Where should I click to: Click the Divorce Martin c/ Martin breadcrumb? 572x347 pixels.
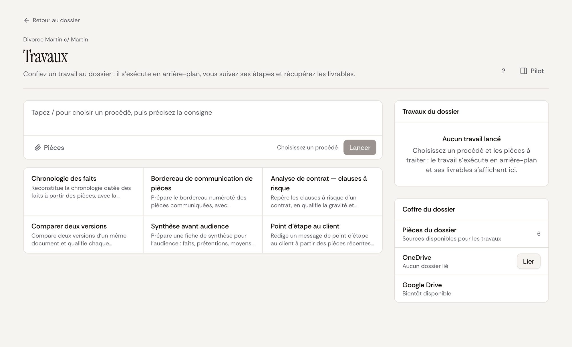[x=55, y=40]
